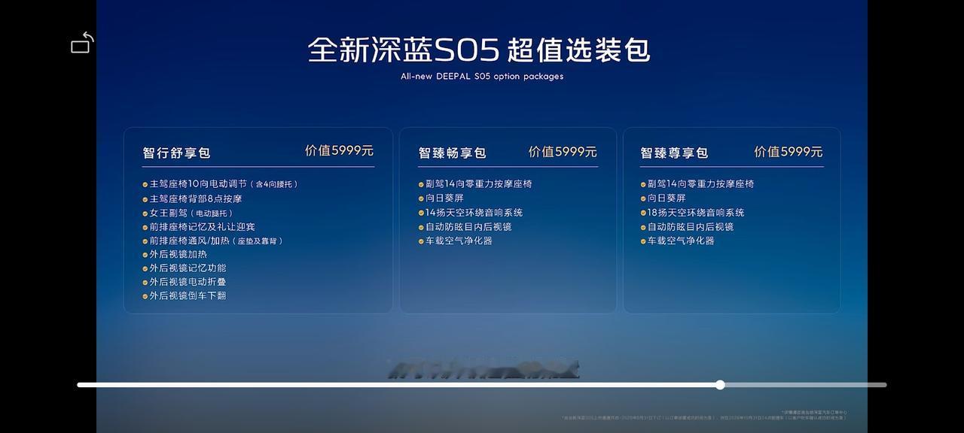Click 向日葵屏 in 智臻尊享包 card

pyautogui.click(x=664, y=198)
